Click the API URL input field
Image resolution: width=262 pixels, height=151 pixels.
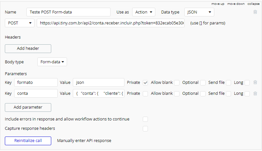click(x=111, y=23)
